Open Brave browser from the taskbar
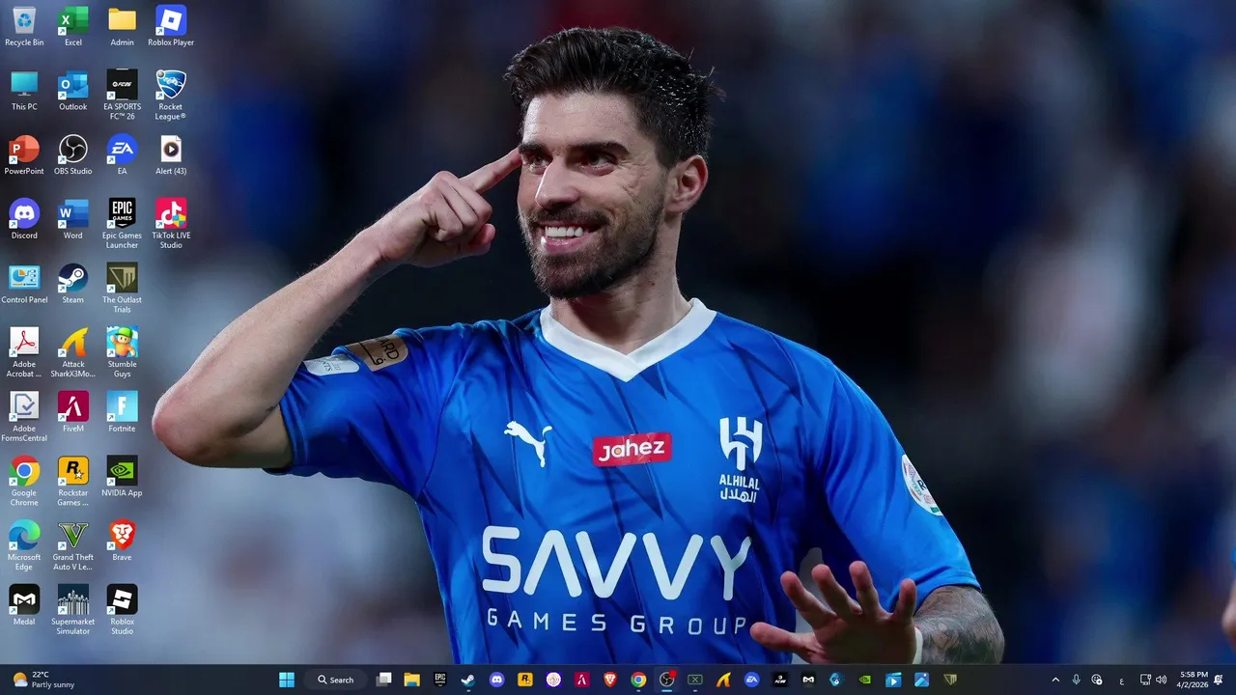1236x695 pixels. tap(610, 680)
